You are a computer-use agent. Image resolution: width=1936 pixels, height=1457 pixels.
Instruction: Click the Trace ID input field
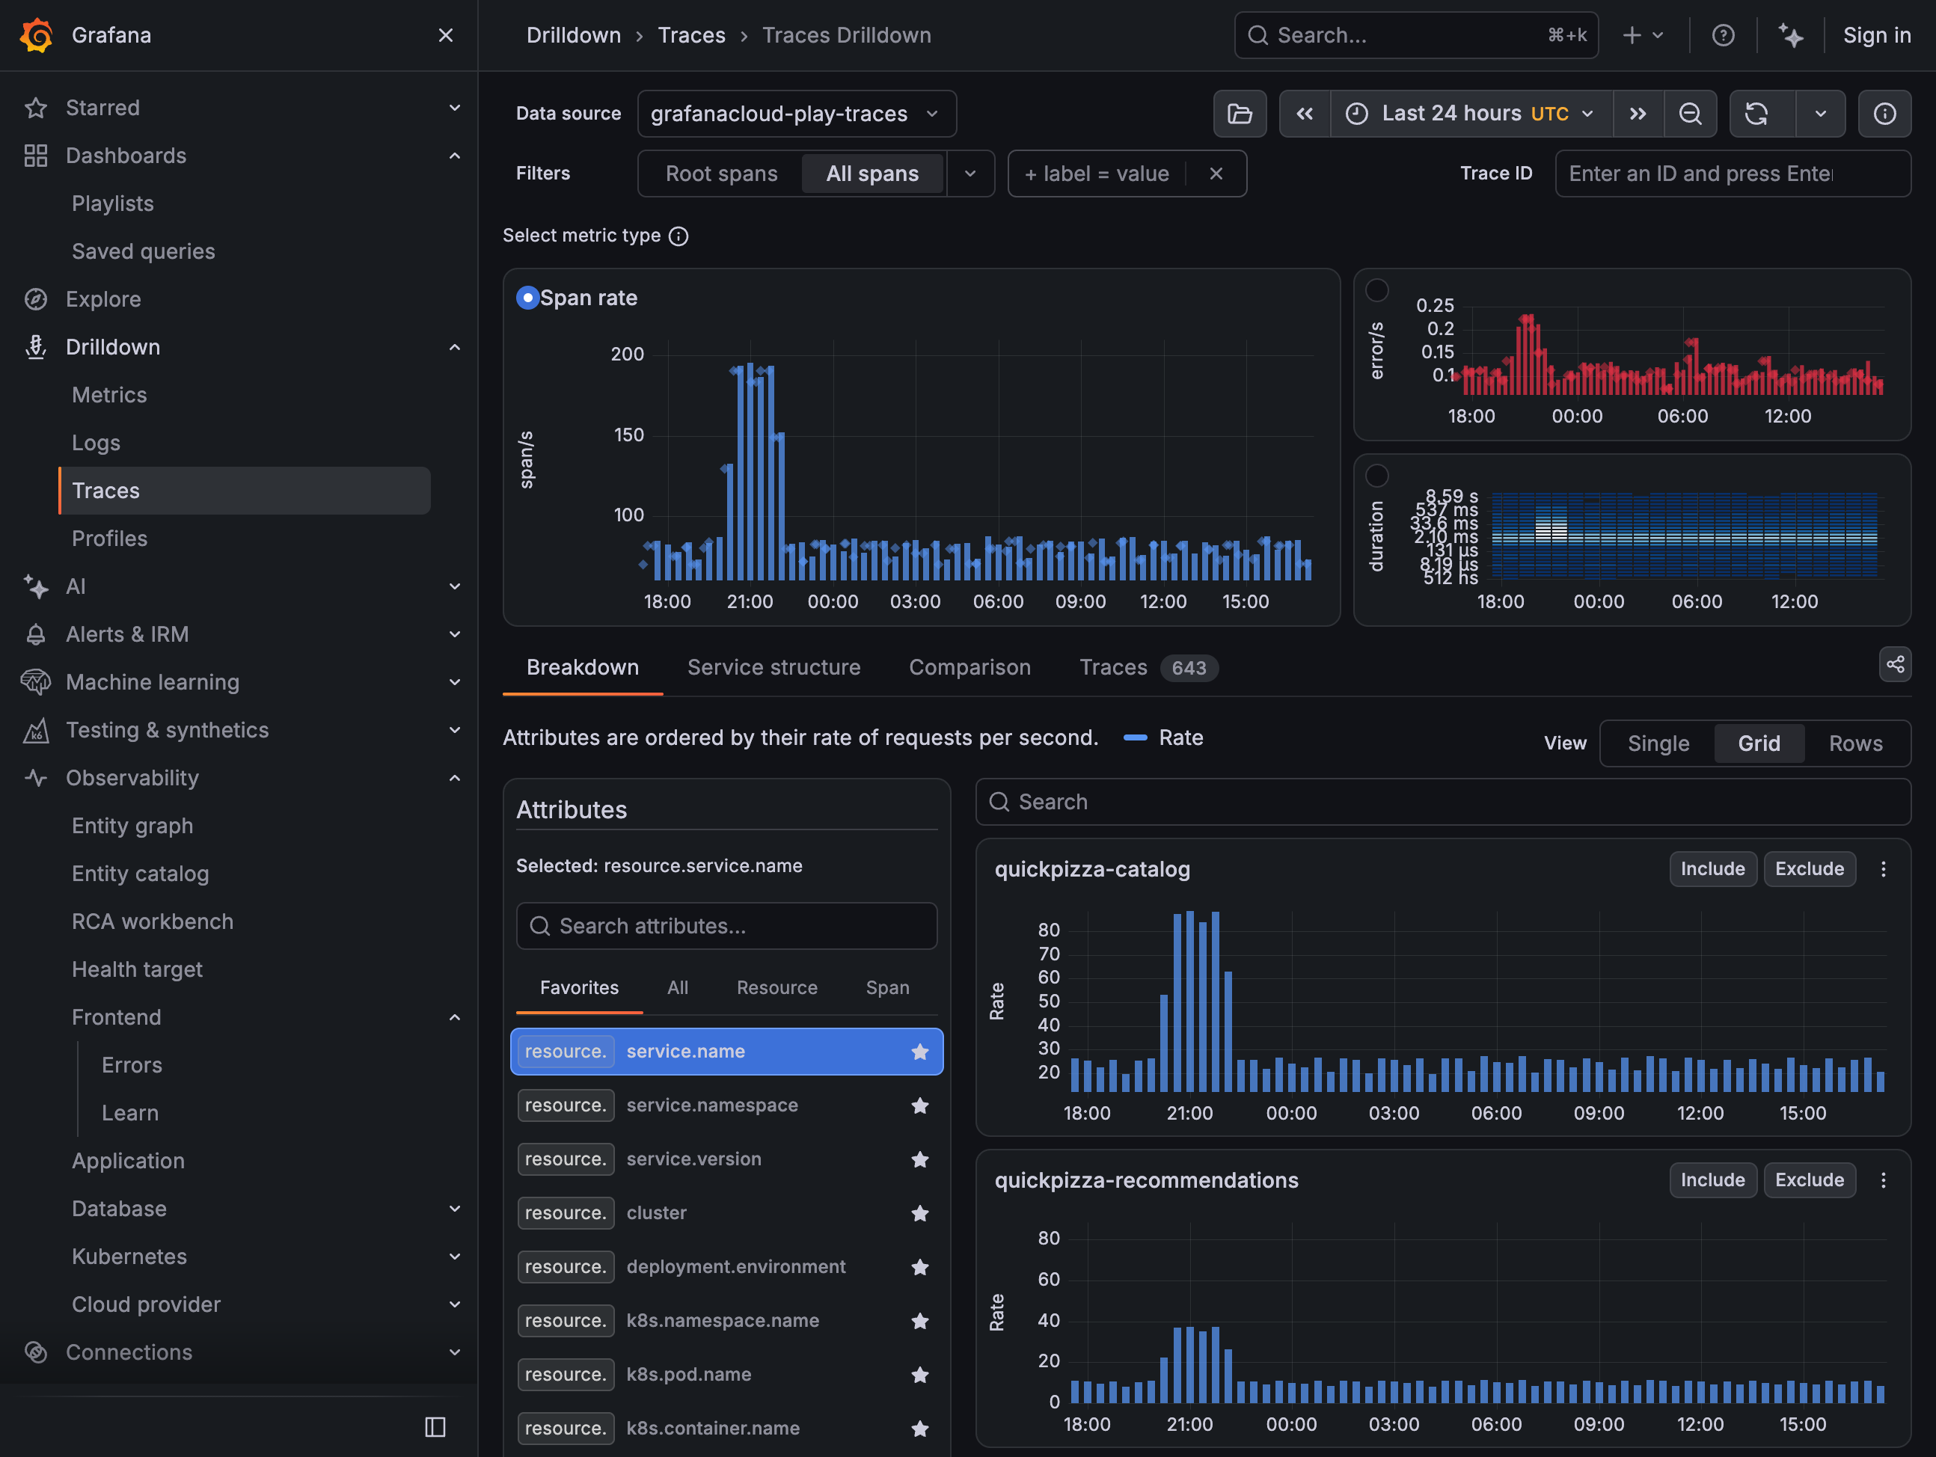point(1732,174)
